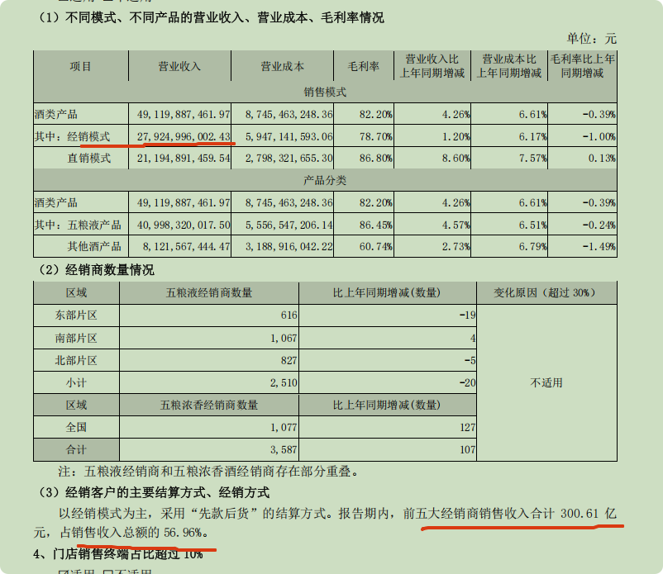Click the '变化原因（超过 30%）' column header

[545, 292]
